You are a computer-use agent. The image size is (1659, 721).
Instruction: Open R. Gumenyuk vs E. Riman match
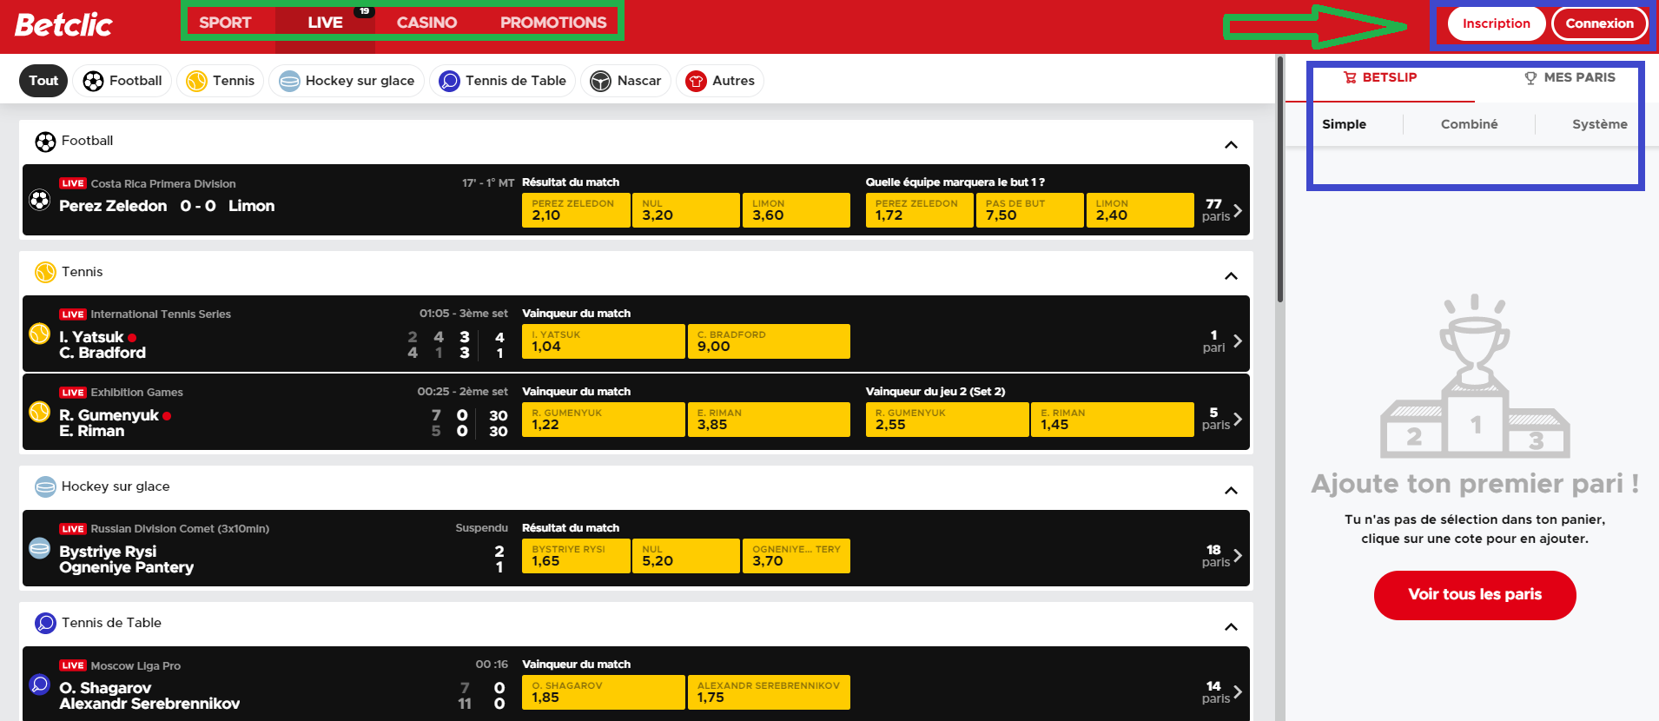click(116, 423)
